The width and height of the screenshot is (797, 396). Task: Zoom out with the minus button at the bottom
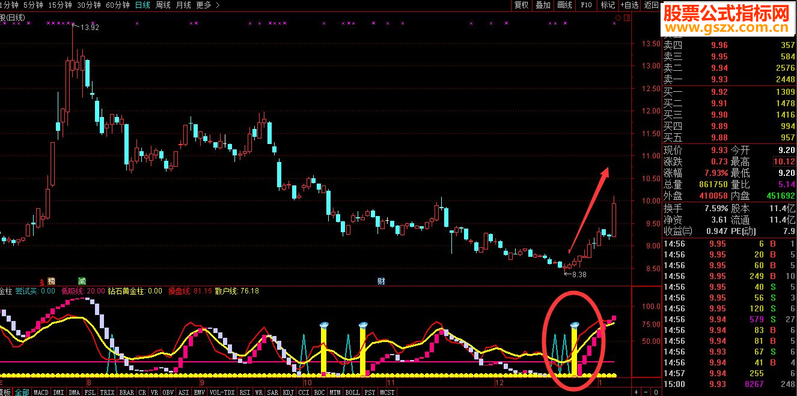coord(646,392)
